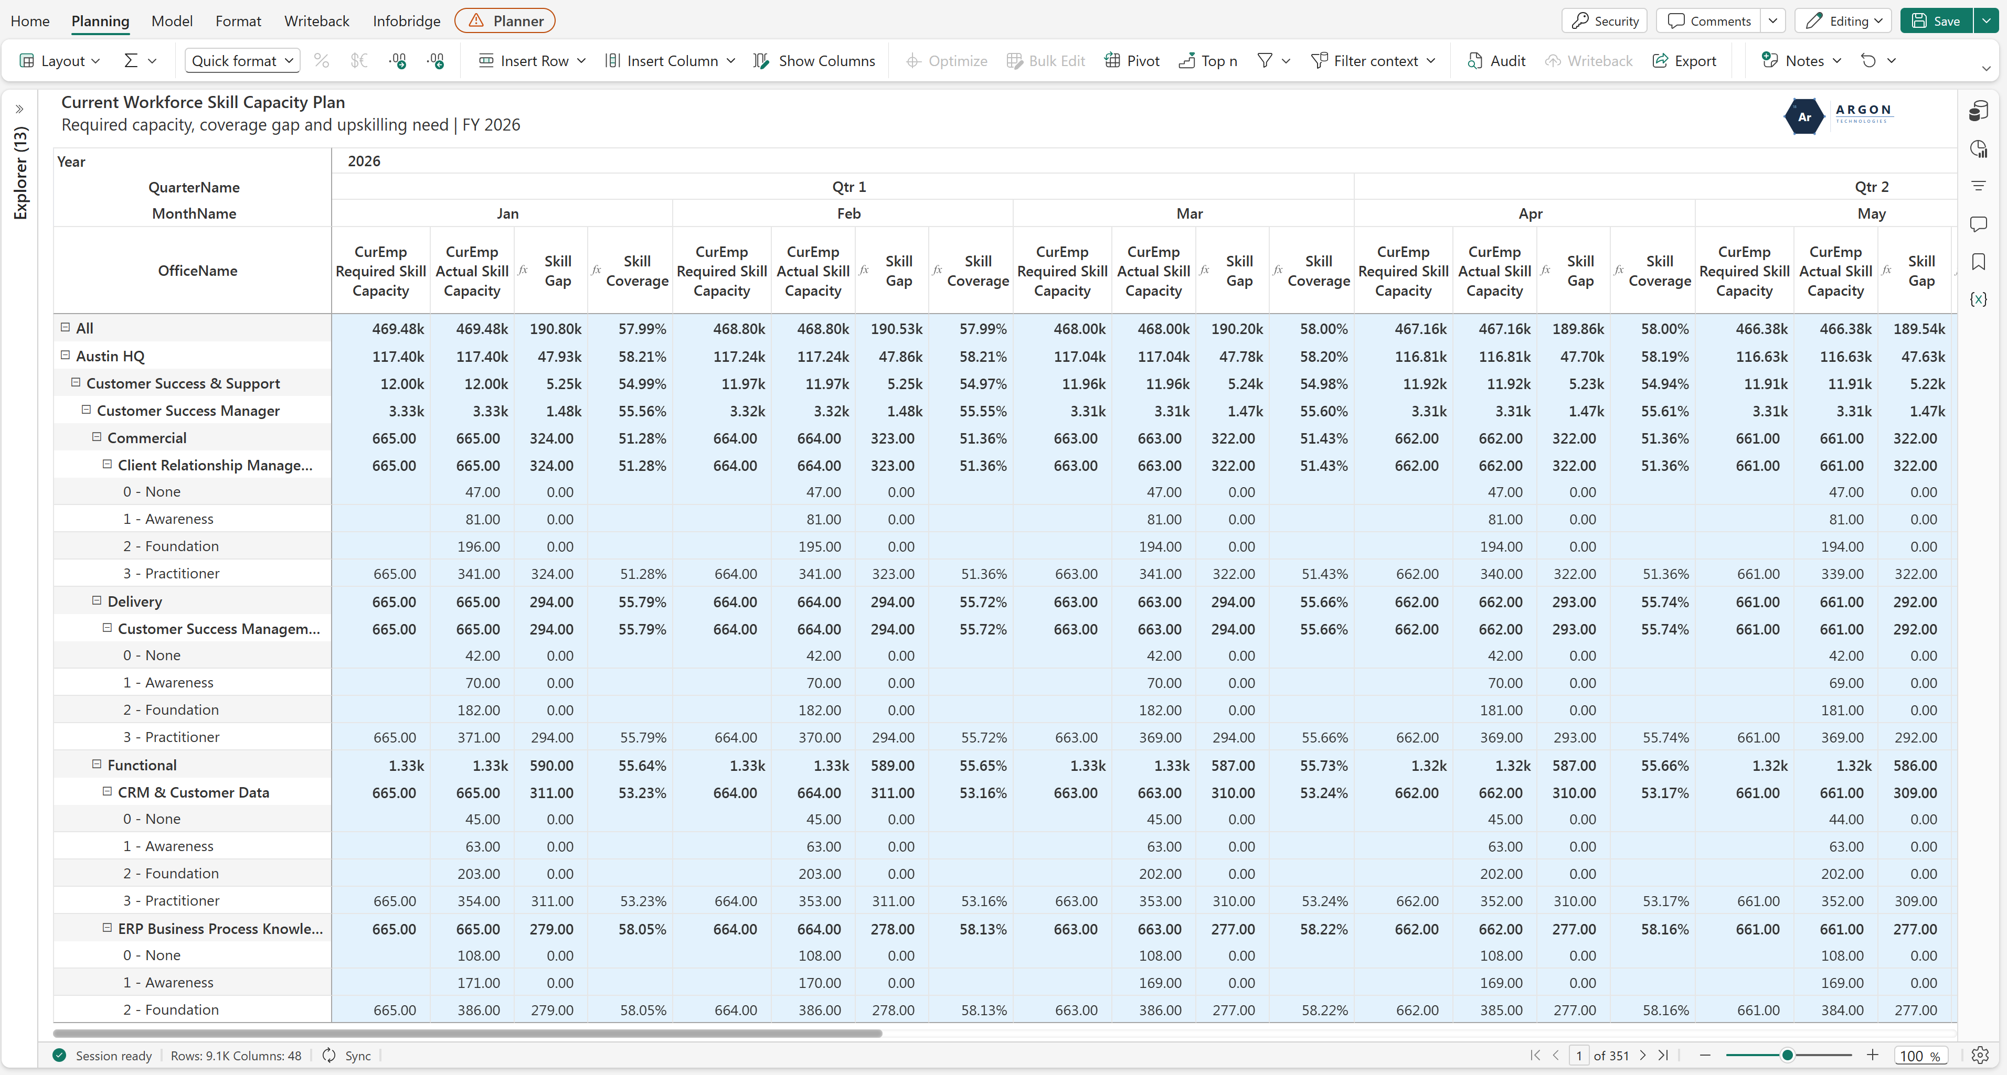Click the increase decimal places icon
This screenshot has width=2007, height=1075.
(x=398, y=61)
